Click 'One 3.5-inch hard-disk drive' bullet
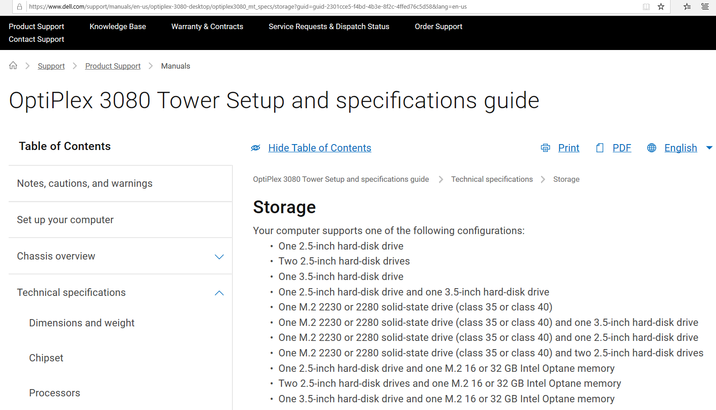716x410 pixels. click(x=341, y=276)
